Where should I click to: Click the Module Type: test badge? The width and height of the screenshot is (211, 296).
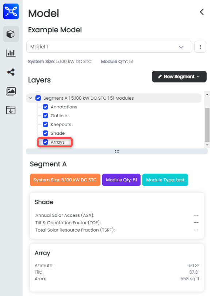point(165,180)
